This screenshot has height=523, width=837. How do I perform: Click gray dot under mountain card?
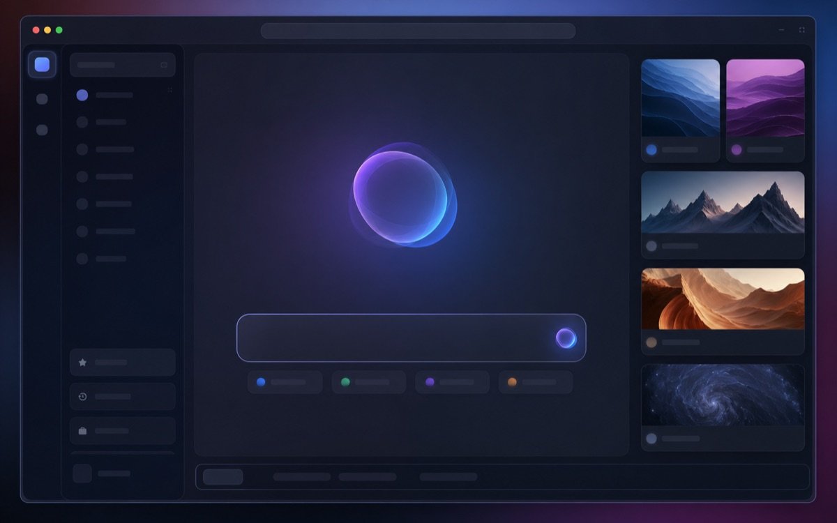point(651,246)
